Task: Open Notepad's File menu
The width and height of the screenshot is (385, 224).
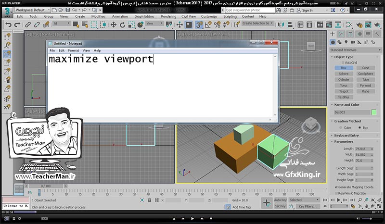Action: pyautogui.click(x=52, y=50)
